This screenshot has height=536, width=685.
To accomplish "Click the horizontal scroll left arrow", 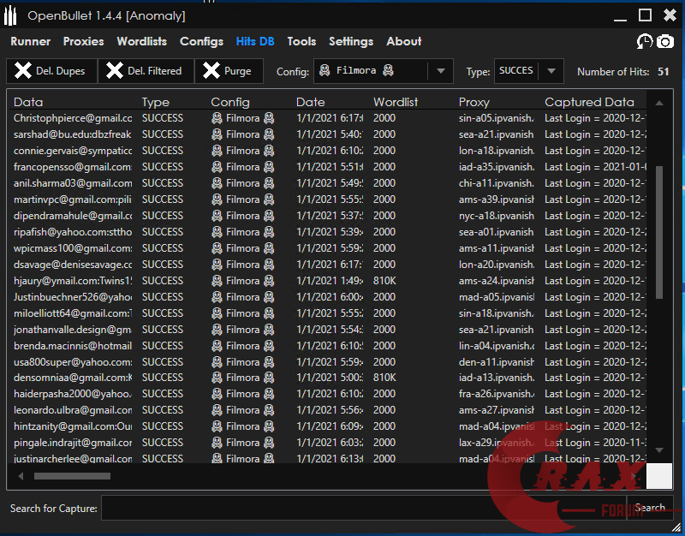I will point(21,476).
